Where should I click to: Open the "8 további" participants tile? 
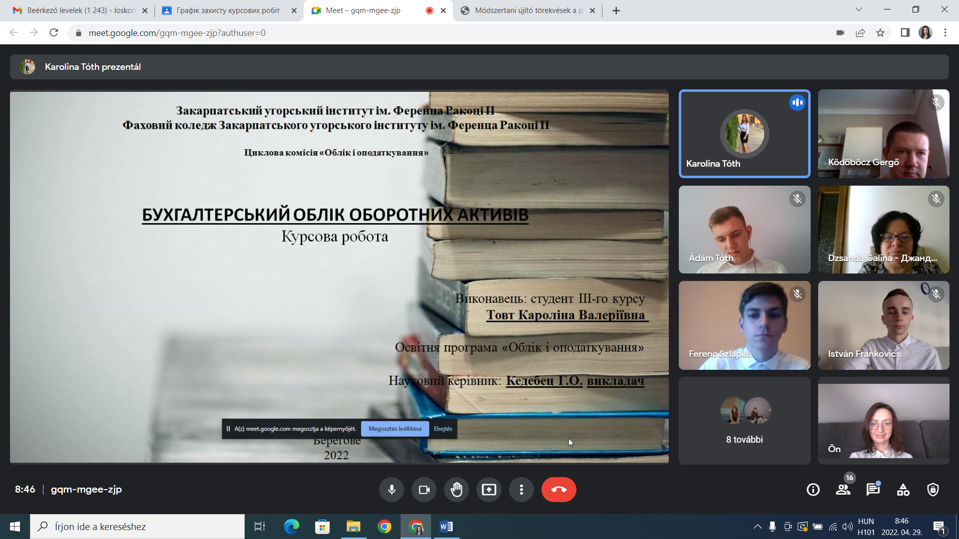[744, 421]
